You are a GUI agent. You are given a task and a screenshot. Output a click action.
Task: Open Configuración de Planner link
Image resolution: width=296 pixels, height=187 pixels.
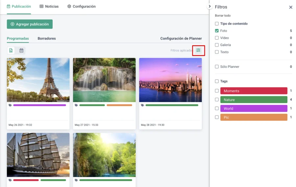[181, 38]
